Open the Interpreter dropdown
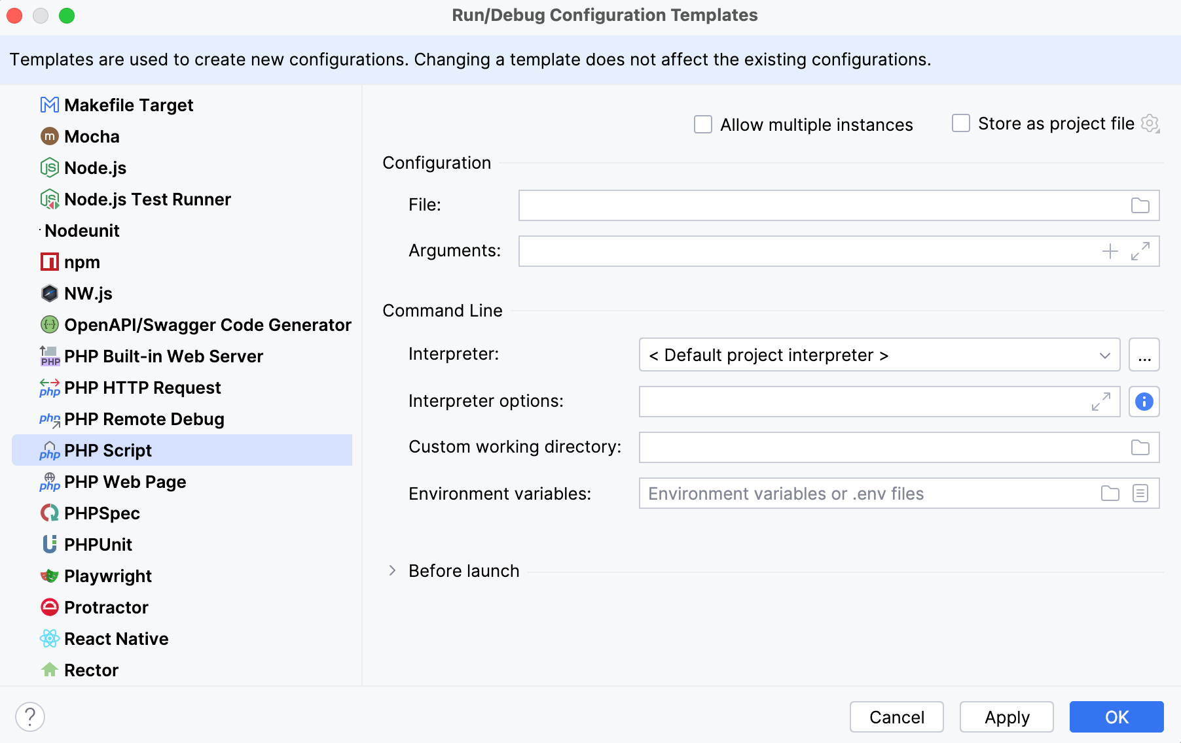1181x743 pixels. [879, 354]
